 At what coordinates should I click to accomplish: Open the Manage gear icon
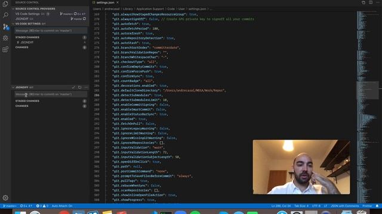tap(5, 198)
